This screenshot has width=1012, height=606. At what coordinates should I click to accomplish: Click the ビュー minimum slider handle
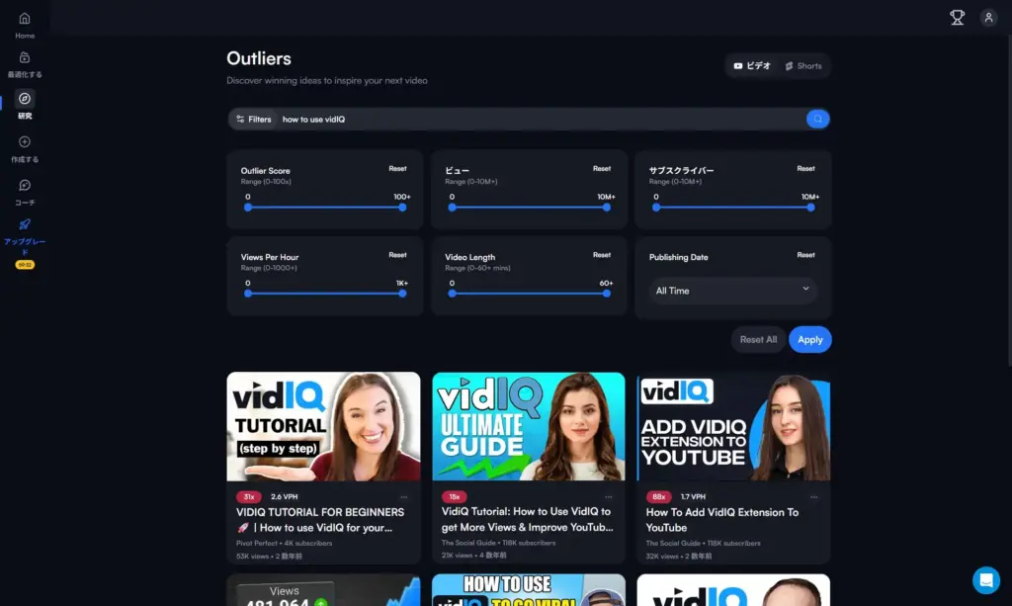452,208
